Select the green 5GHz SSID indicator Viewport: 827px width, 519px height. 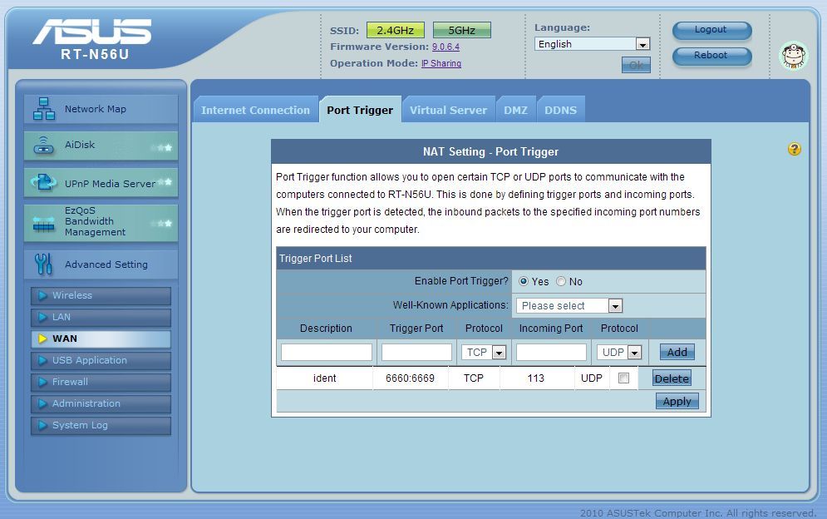point(461,31)
